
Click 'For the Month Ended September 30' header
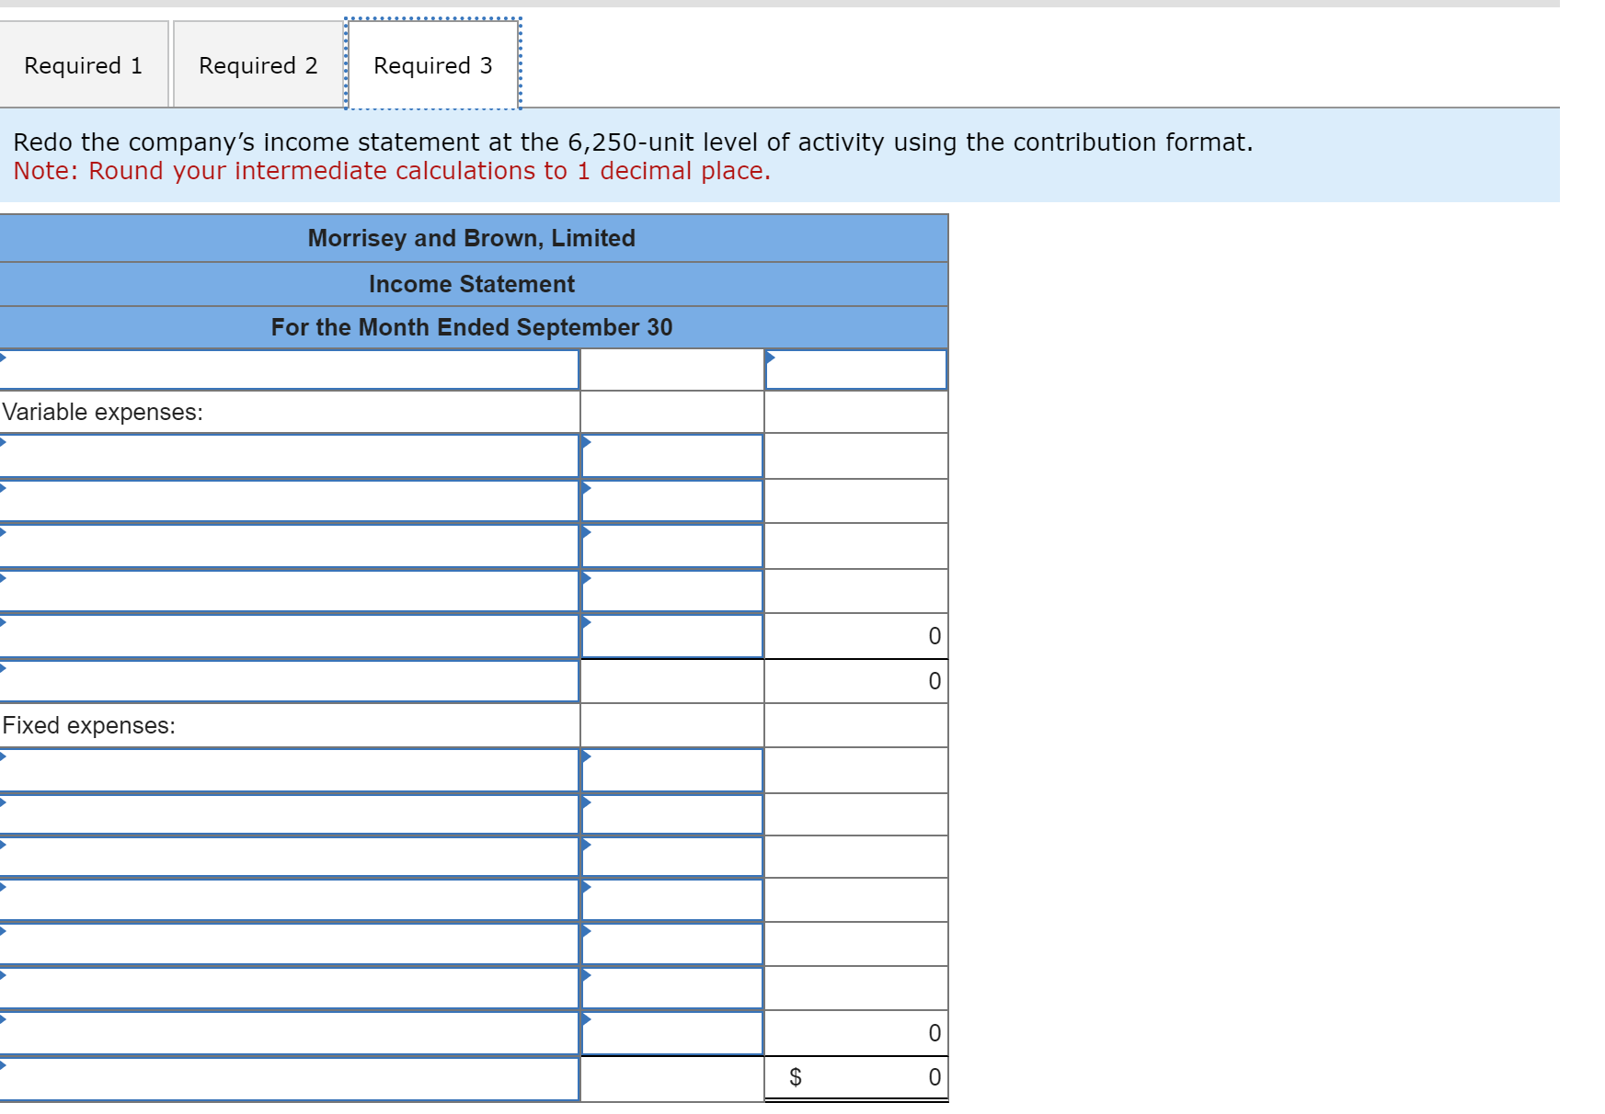472,327
